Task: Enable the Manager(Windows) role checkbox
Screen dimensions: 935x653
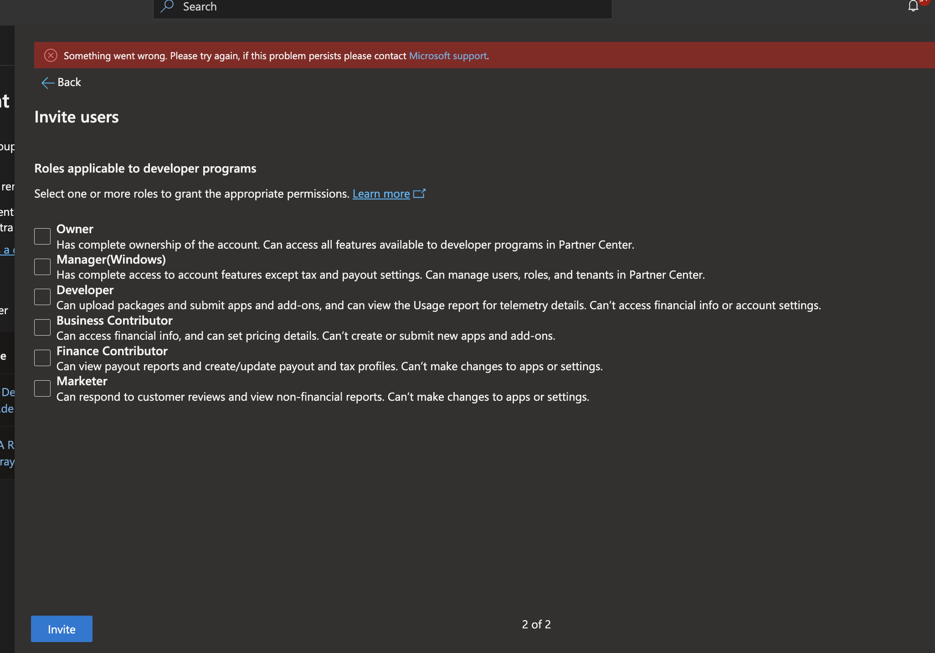Action: click(42, 267)
